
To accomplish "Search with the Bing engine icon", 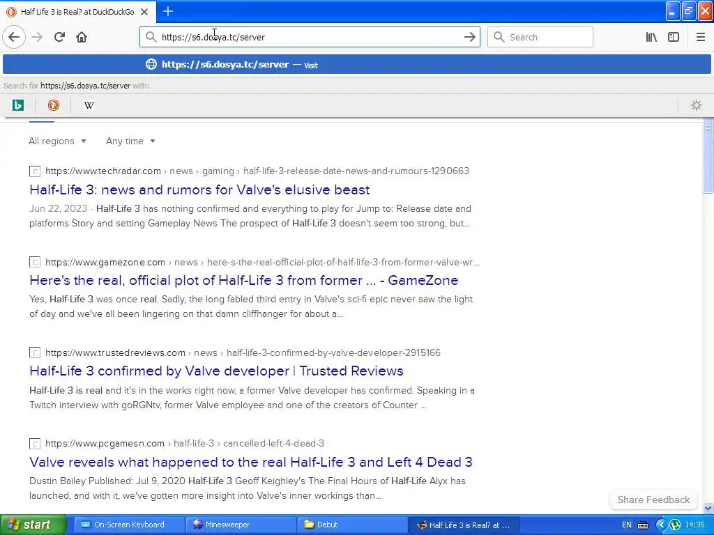I will point(17,106).
